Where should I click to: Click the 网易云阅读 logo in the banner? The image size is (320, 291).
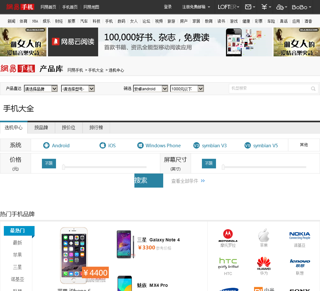point(73,42)
